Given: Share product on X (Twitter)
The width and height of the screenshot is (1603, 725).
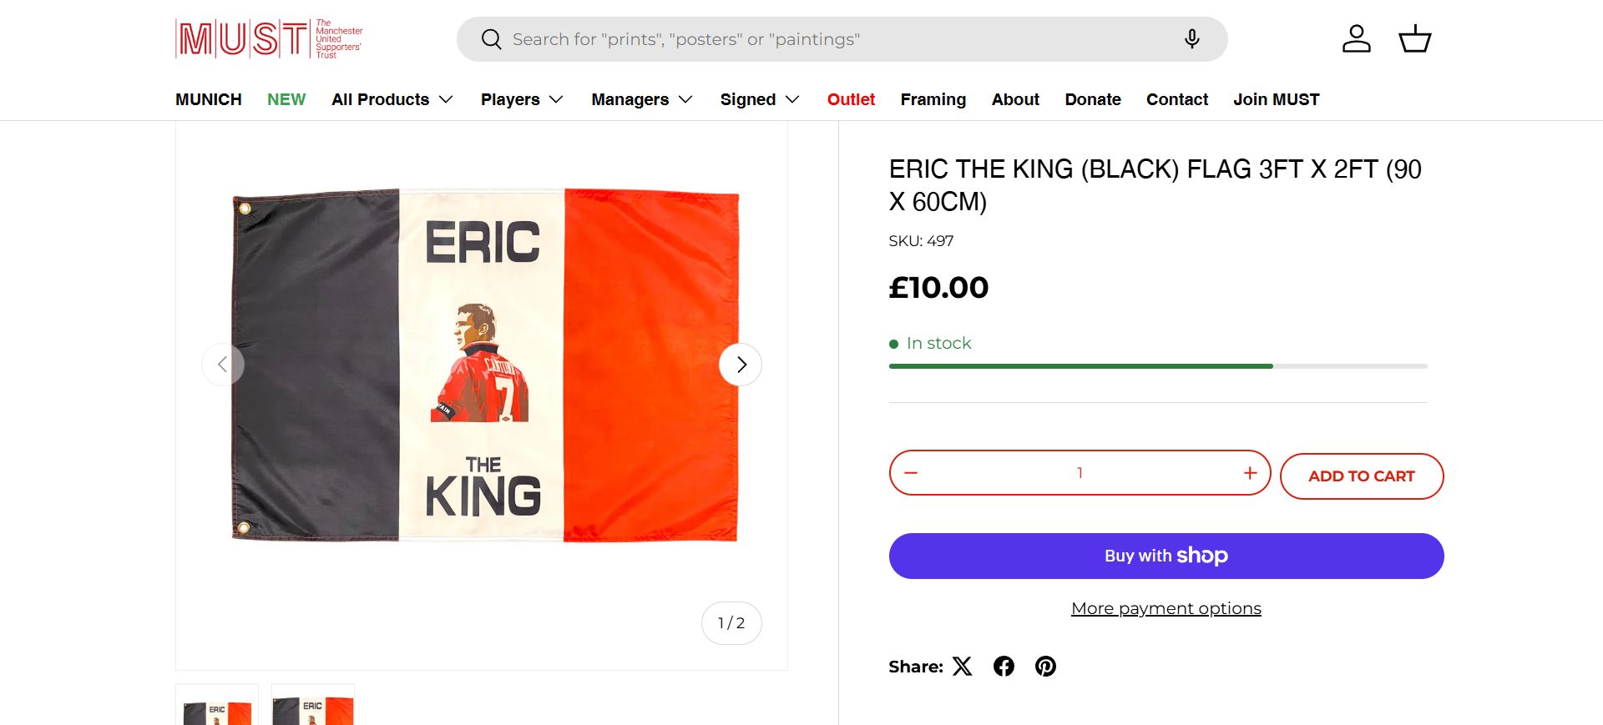Looking at the screenshot, I should 963,666.
